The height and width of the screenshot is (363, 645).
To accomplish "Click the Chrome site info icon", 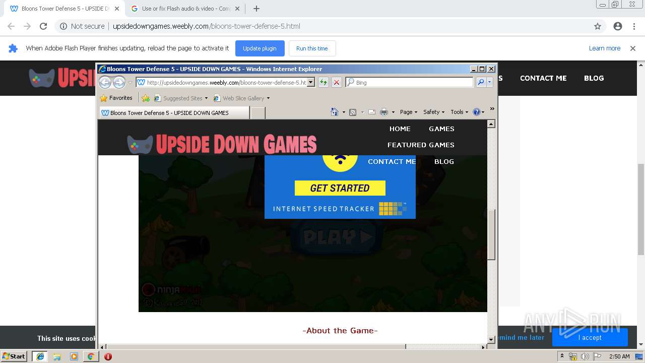I will [63, 26].
